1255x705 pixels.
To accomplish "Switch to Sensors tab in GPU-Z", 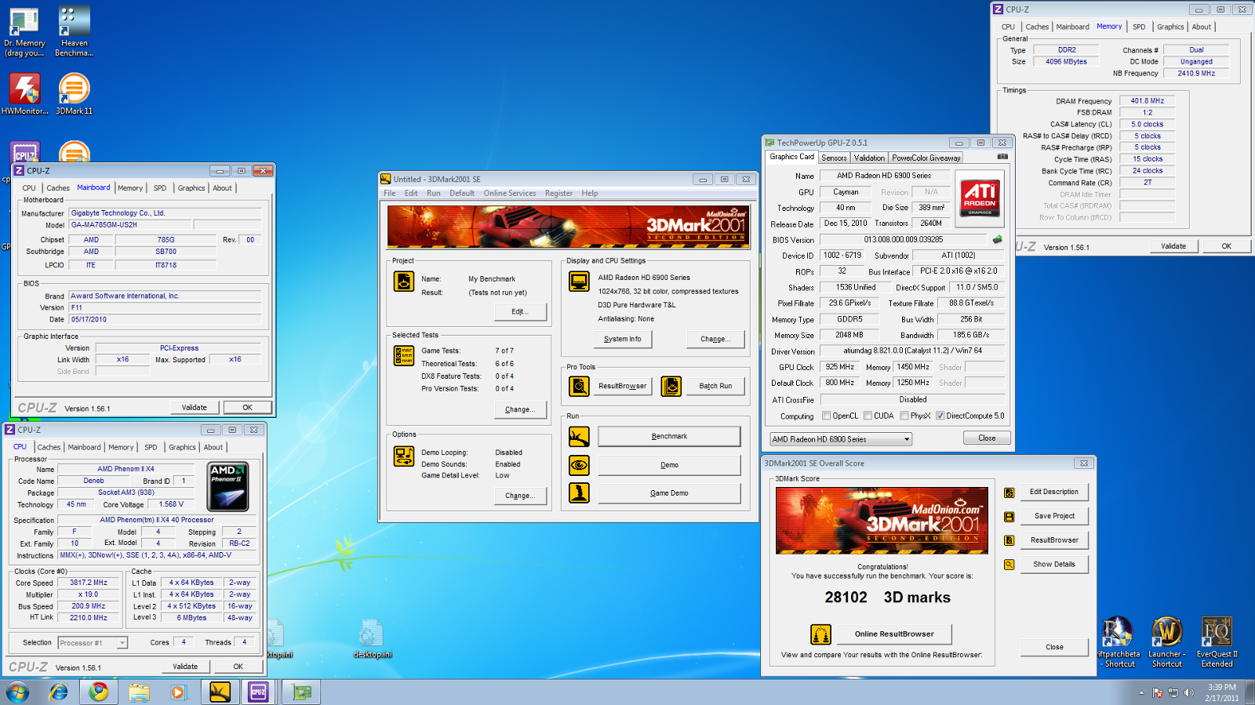I will pyautogui.click(x=834, y=158).
